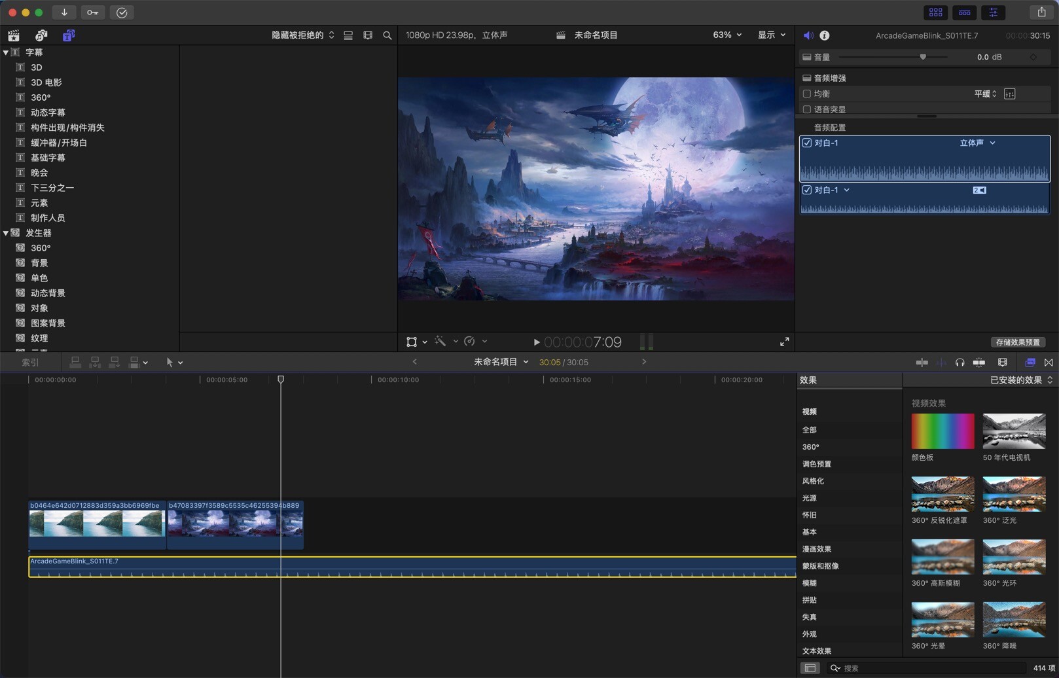The width and height of the screenshot is (1059, 678).
Task: Toggle audio skimming in timeline
Action: click(x=941, y=363)
